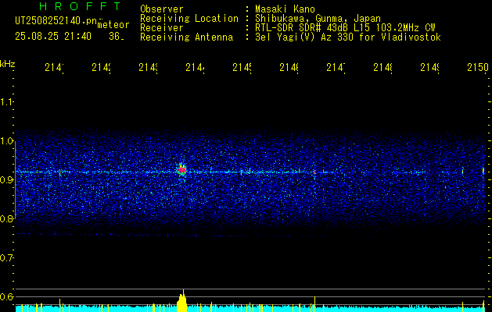Click the 0.6 kHz axis label

pyautogui.click(x=6, y=296)
